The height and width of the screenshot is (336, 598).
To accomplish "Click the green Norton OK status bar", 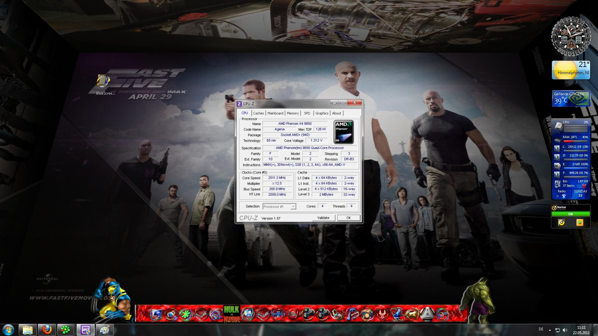I will click(x=571, y=214).
